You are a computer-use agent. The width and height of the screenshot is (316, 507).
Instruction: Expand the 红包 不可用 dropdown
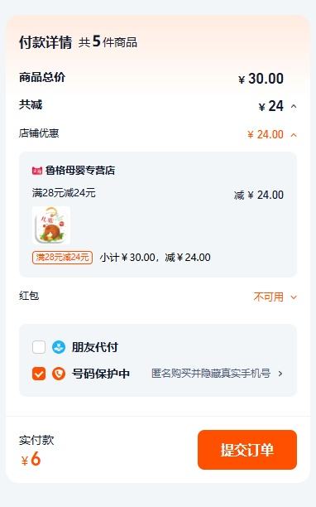[294, 297]
